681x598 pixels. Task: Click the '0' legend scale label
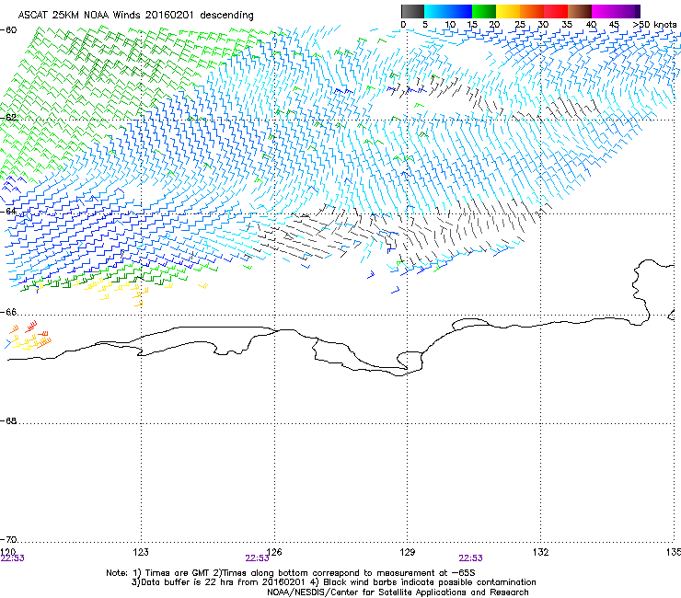click(x=403, y=25)
